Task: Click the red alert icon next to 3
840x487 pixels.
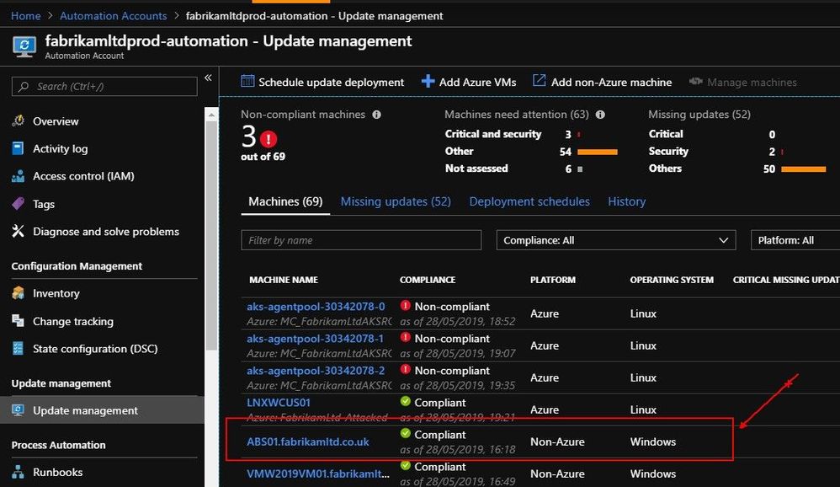Action: click(268, 139)
